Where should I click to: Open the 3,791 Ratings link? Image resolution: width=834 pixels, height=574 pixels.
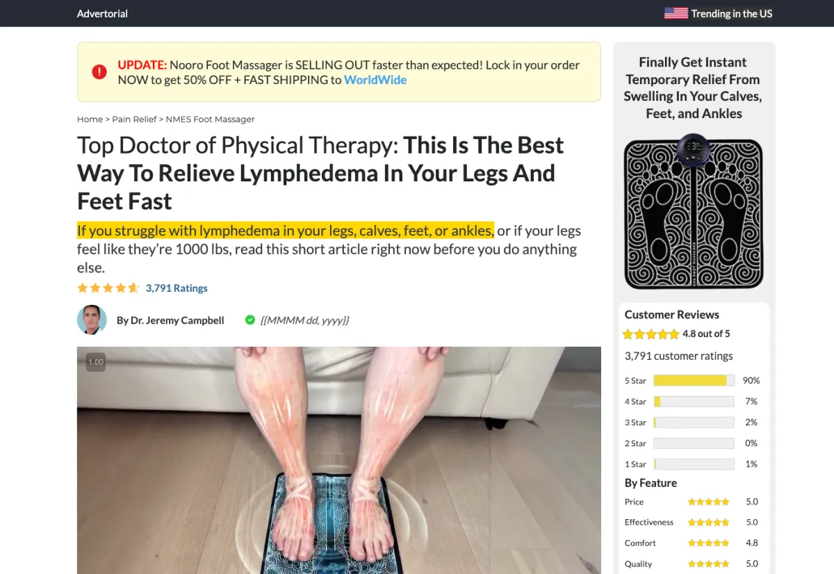pyautogui.click(x=177, y=288)
